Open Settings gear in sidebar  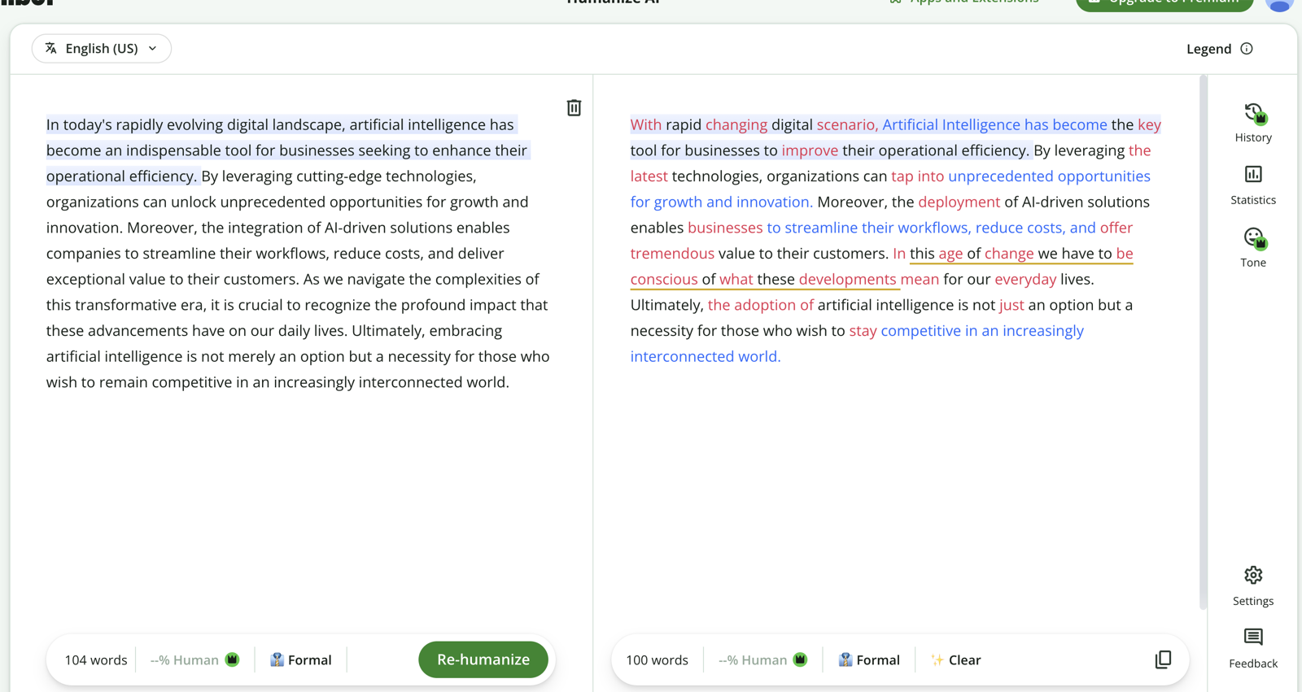tap(1253, 586)
